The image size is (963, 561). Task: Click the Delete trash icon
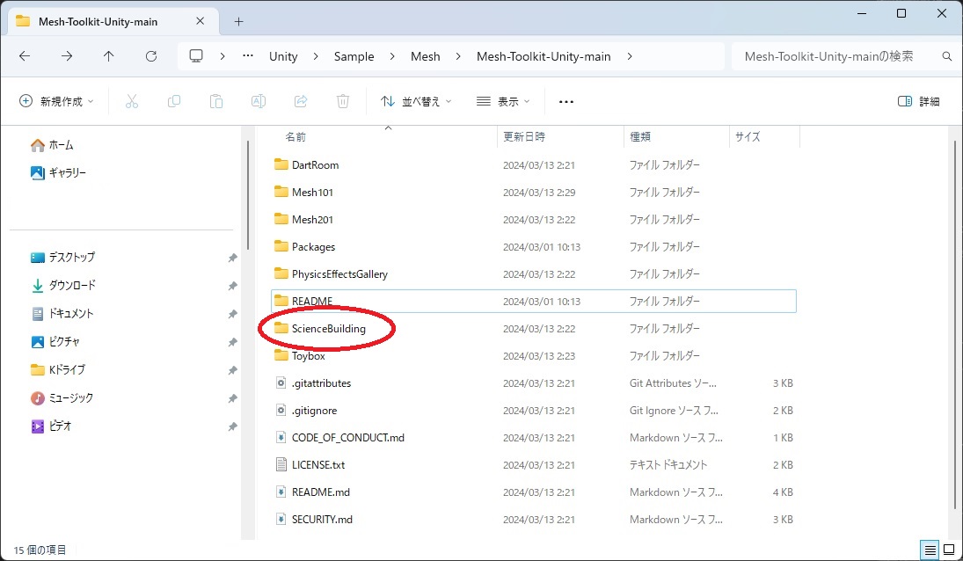pyautogui.click(x=343, y=101)
